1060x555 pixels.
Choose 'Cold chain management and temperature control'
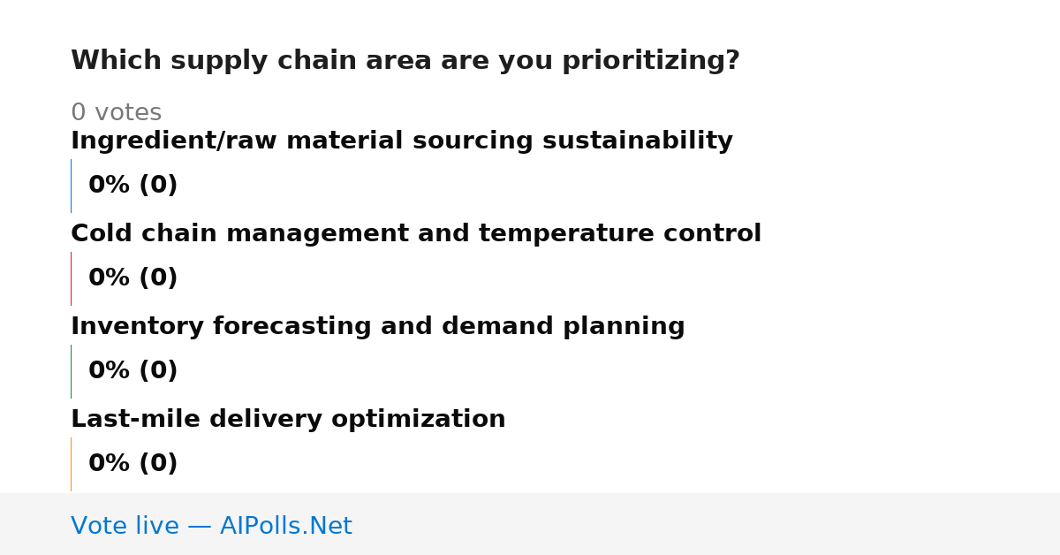point(416,234)
